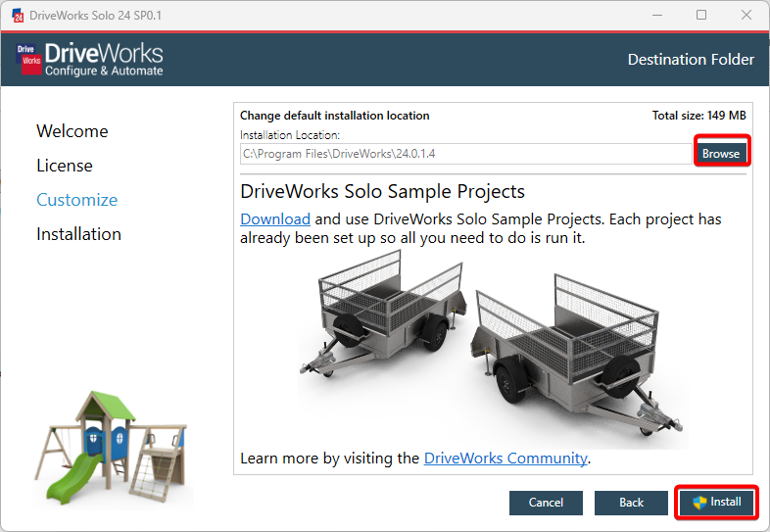Screen dimensions: 770x532
Task: Go to the previous step with Back
Action: point(631,503)
